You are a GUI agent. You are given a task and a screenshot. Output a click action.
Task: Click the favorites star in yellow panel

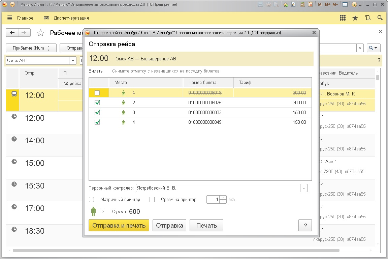(x=355, y=18)
